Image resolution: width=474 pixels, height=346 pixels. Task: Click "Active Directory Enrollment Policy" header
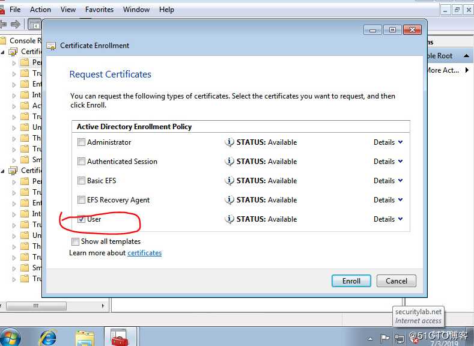[x=134, y=127]
